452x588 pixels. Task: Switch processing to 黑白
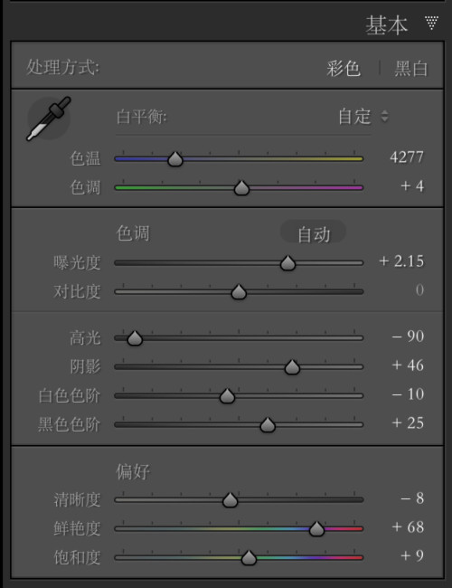click(410, 69)
